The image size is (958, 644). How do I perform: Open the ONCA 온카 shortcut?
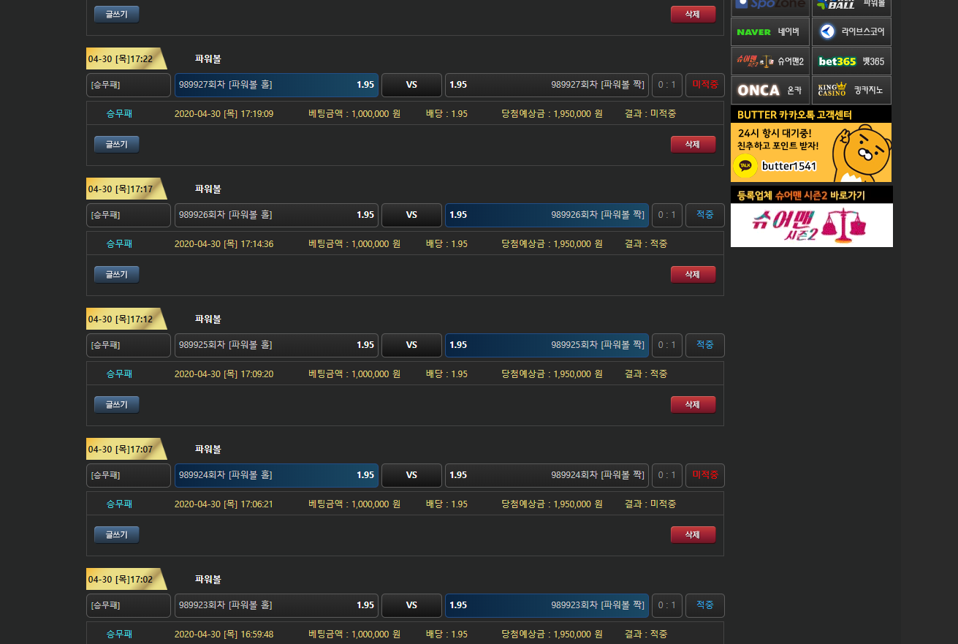pos(769,91)
